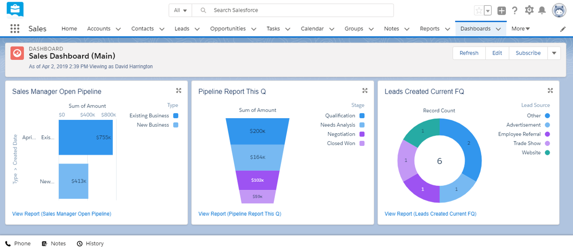The image size is (573, 248).
Task: Open the Leads tab dropdown chevron
Action: 197,29
